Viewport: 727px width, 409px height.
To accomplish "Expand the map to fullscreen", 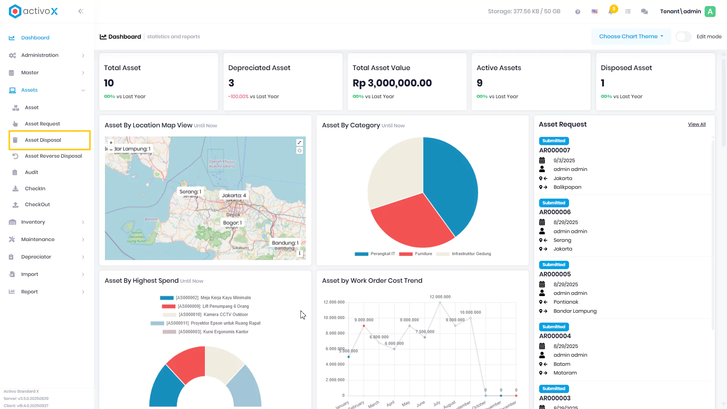I will point(300,143).
